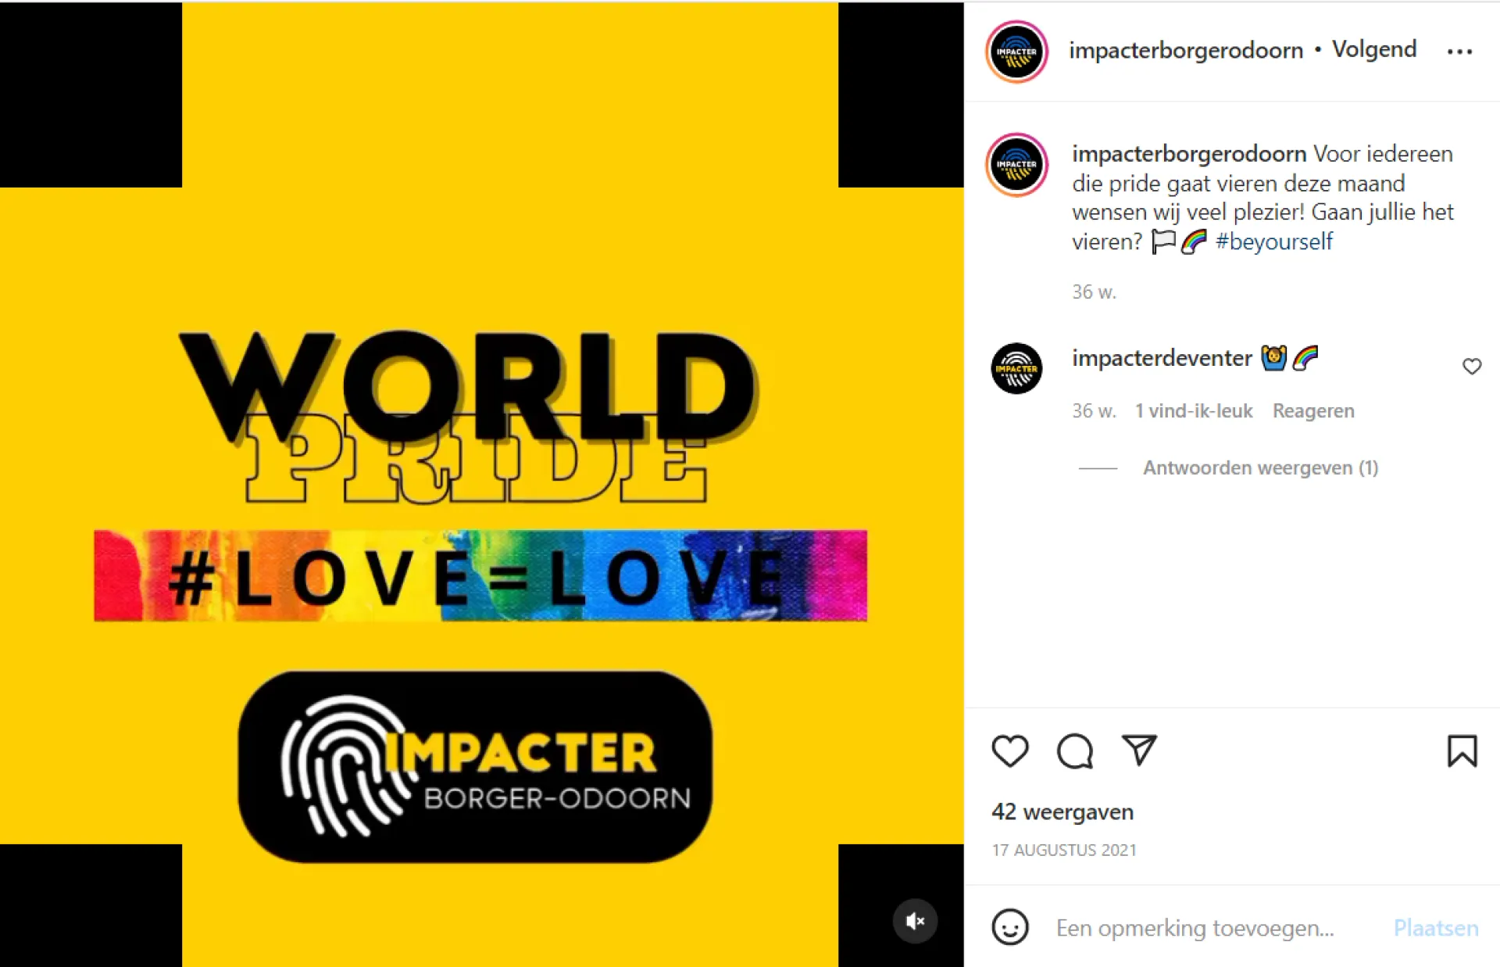The image size is (1500, 967).
Task: Open impacterdeventer username link
Action: pos(1162,358)
